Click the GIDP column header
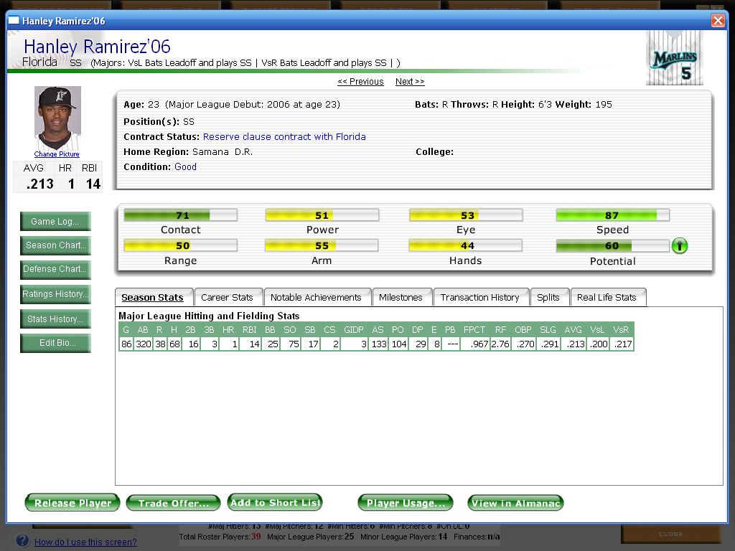735x551 pixels. [x=354, y=330]
